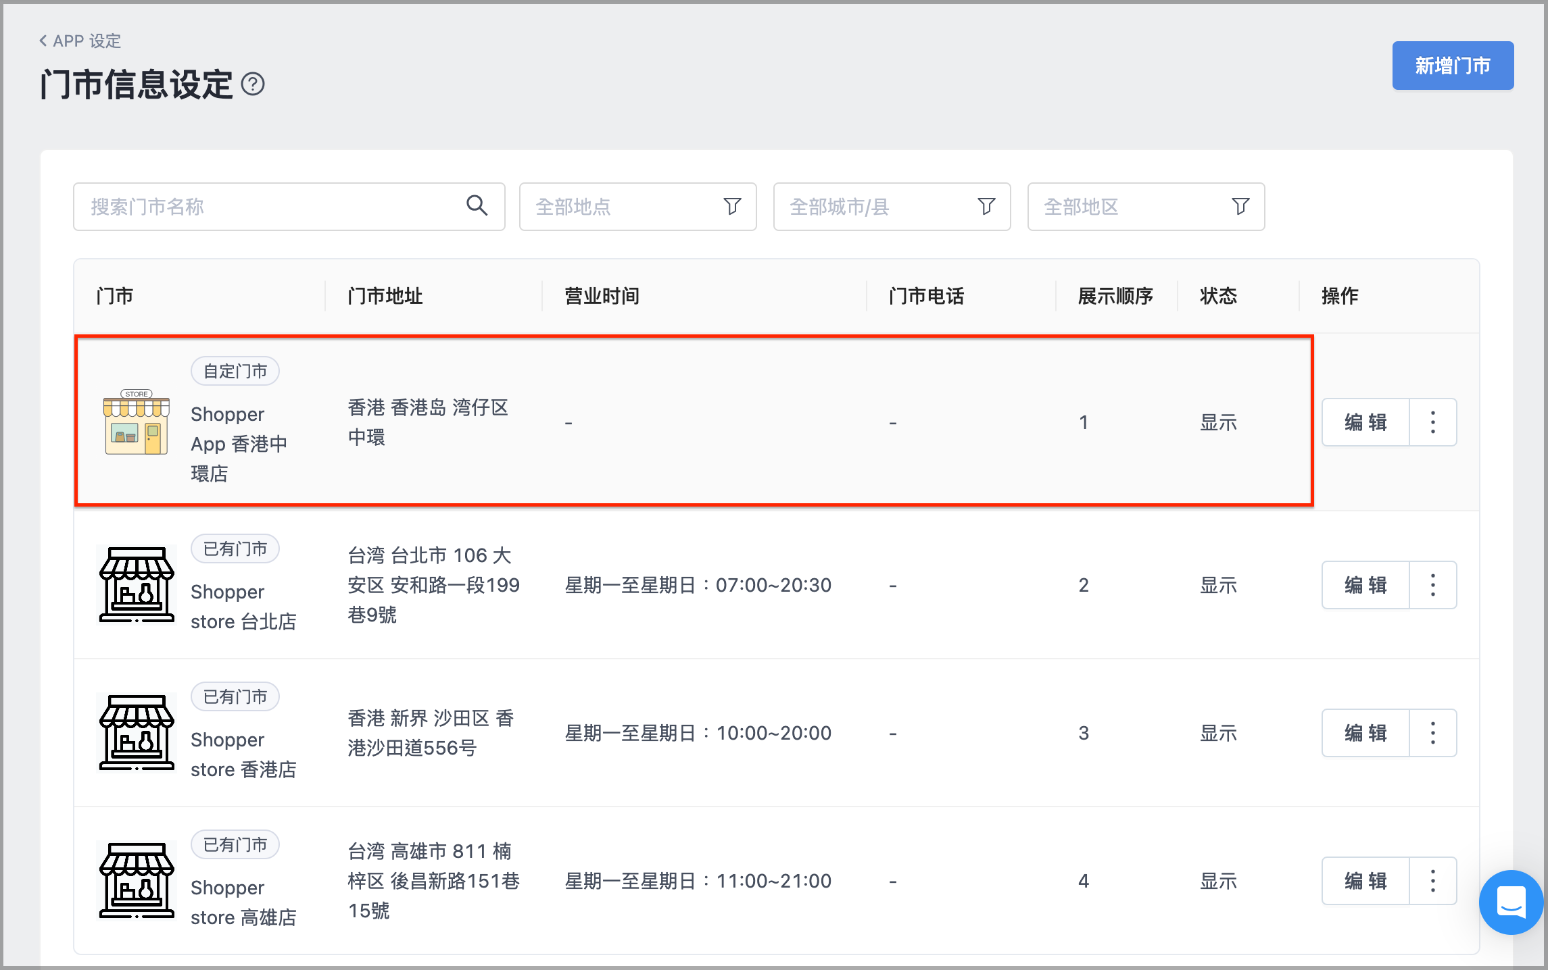Expand the 全部城市/县 filter dropdown

pos(892,207)
